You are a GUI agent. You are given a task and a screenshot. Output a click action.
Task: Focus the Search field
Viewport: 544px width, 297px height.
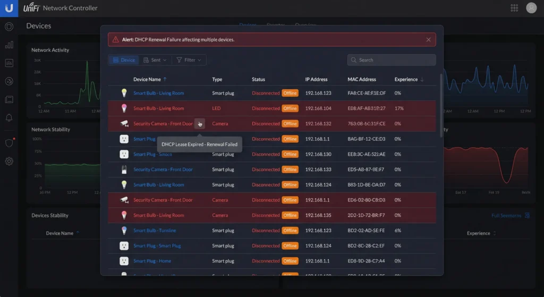pyautogui.click(x=392, y=60)
